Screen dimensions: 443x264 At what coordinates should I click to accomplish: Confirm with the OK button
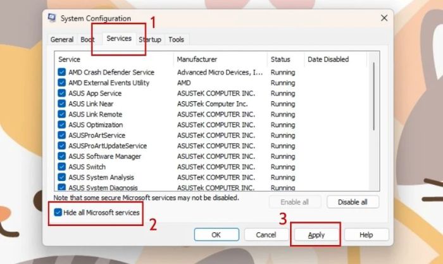click(216, 235)
